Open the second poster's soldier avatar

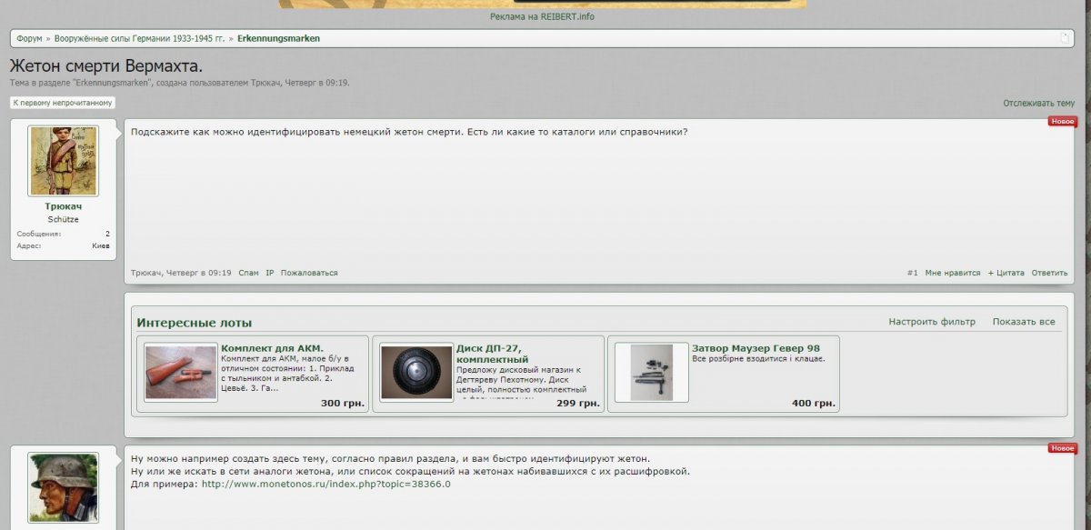click(x=63, y=487)
